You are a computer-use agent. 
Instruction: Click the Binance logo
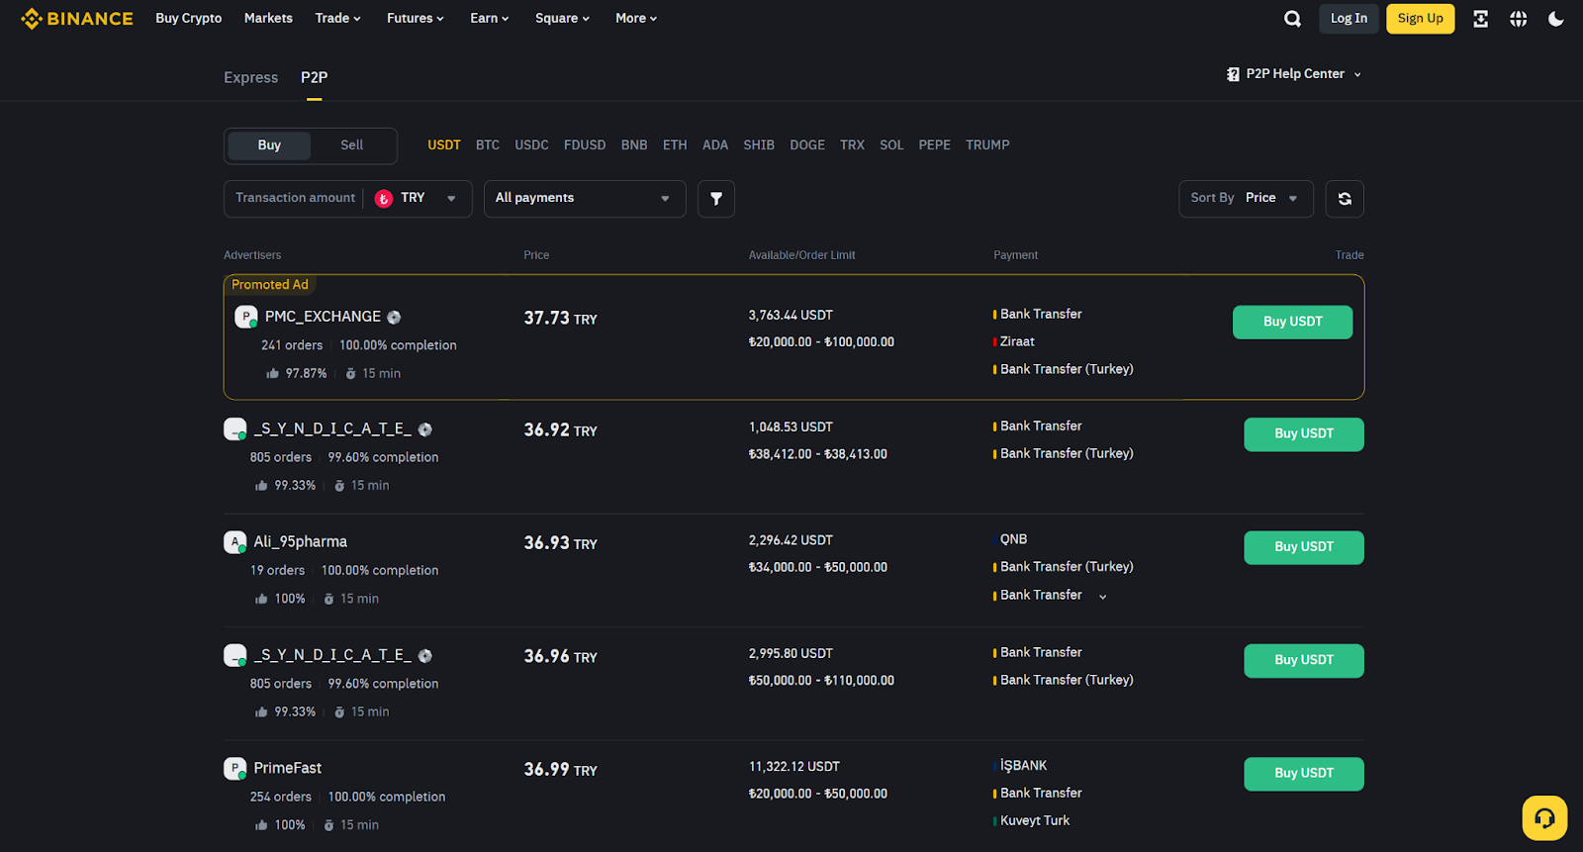tap(77, 18)
